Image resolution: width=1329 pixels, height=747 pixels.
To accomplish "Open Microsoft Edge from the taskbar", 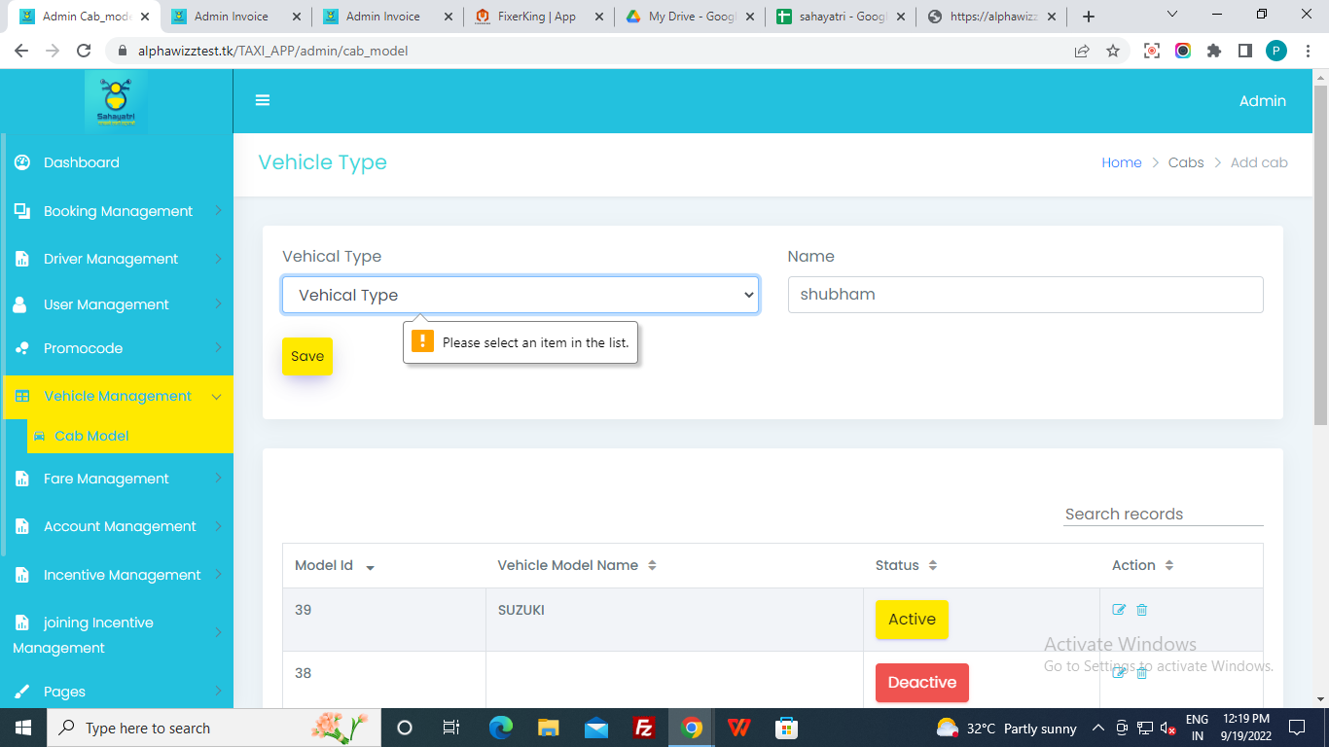I will (x=501, y=728).
